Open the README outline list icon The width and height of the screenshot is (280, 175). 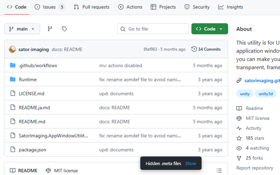pos(219,171)
